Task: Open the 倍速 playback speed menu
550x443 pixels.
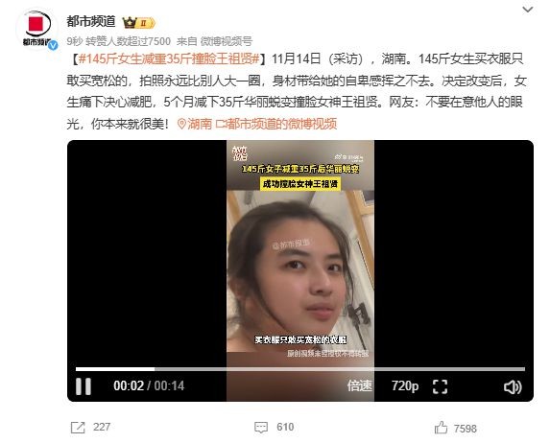Action: 360,385
